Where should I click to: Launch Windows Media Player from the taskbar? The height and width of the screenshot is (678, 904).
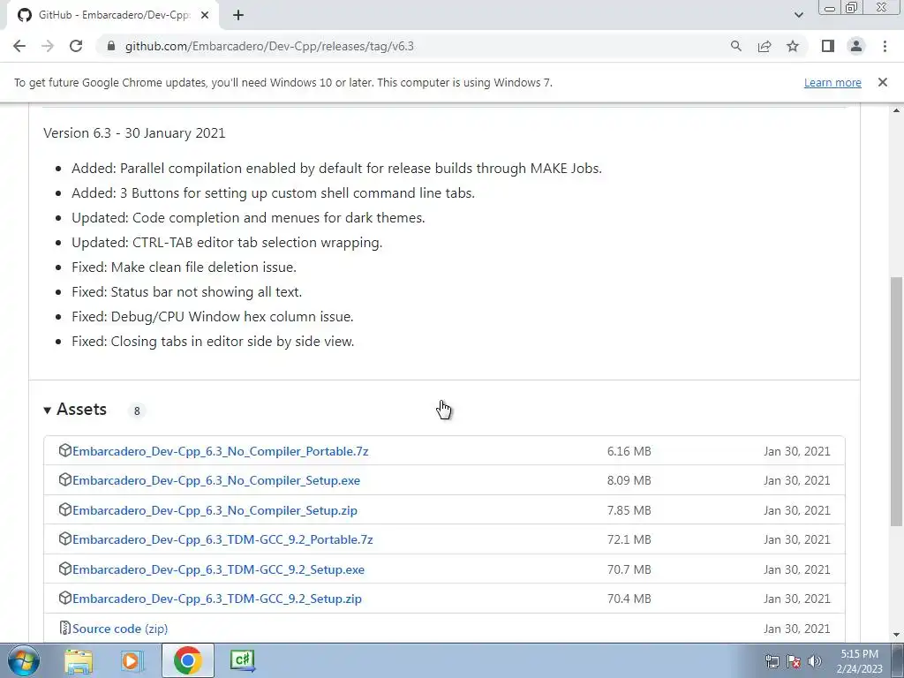132,660
